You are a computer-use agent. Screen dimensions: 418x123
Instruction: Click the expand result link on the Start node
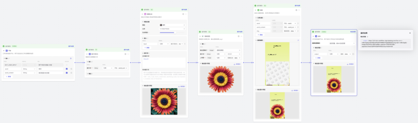coord(71,46)
